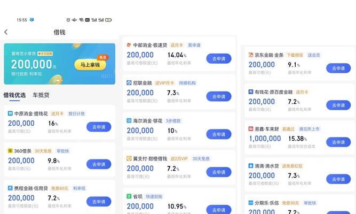Apply for 中原消金·提钱花 via 去申请
356x214 pixels.
click(99, 127)
